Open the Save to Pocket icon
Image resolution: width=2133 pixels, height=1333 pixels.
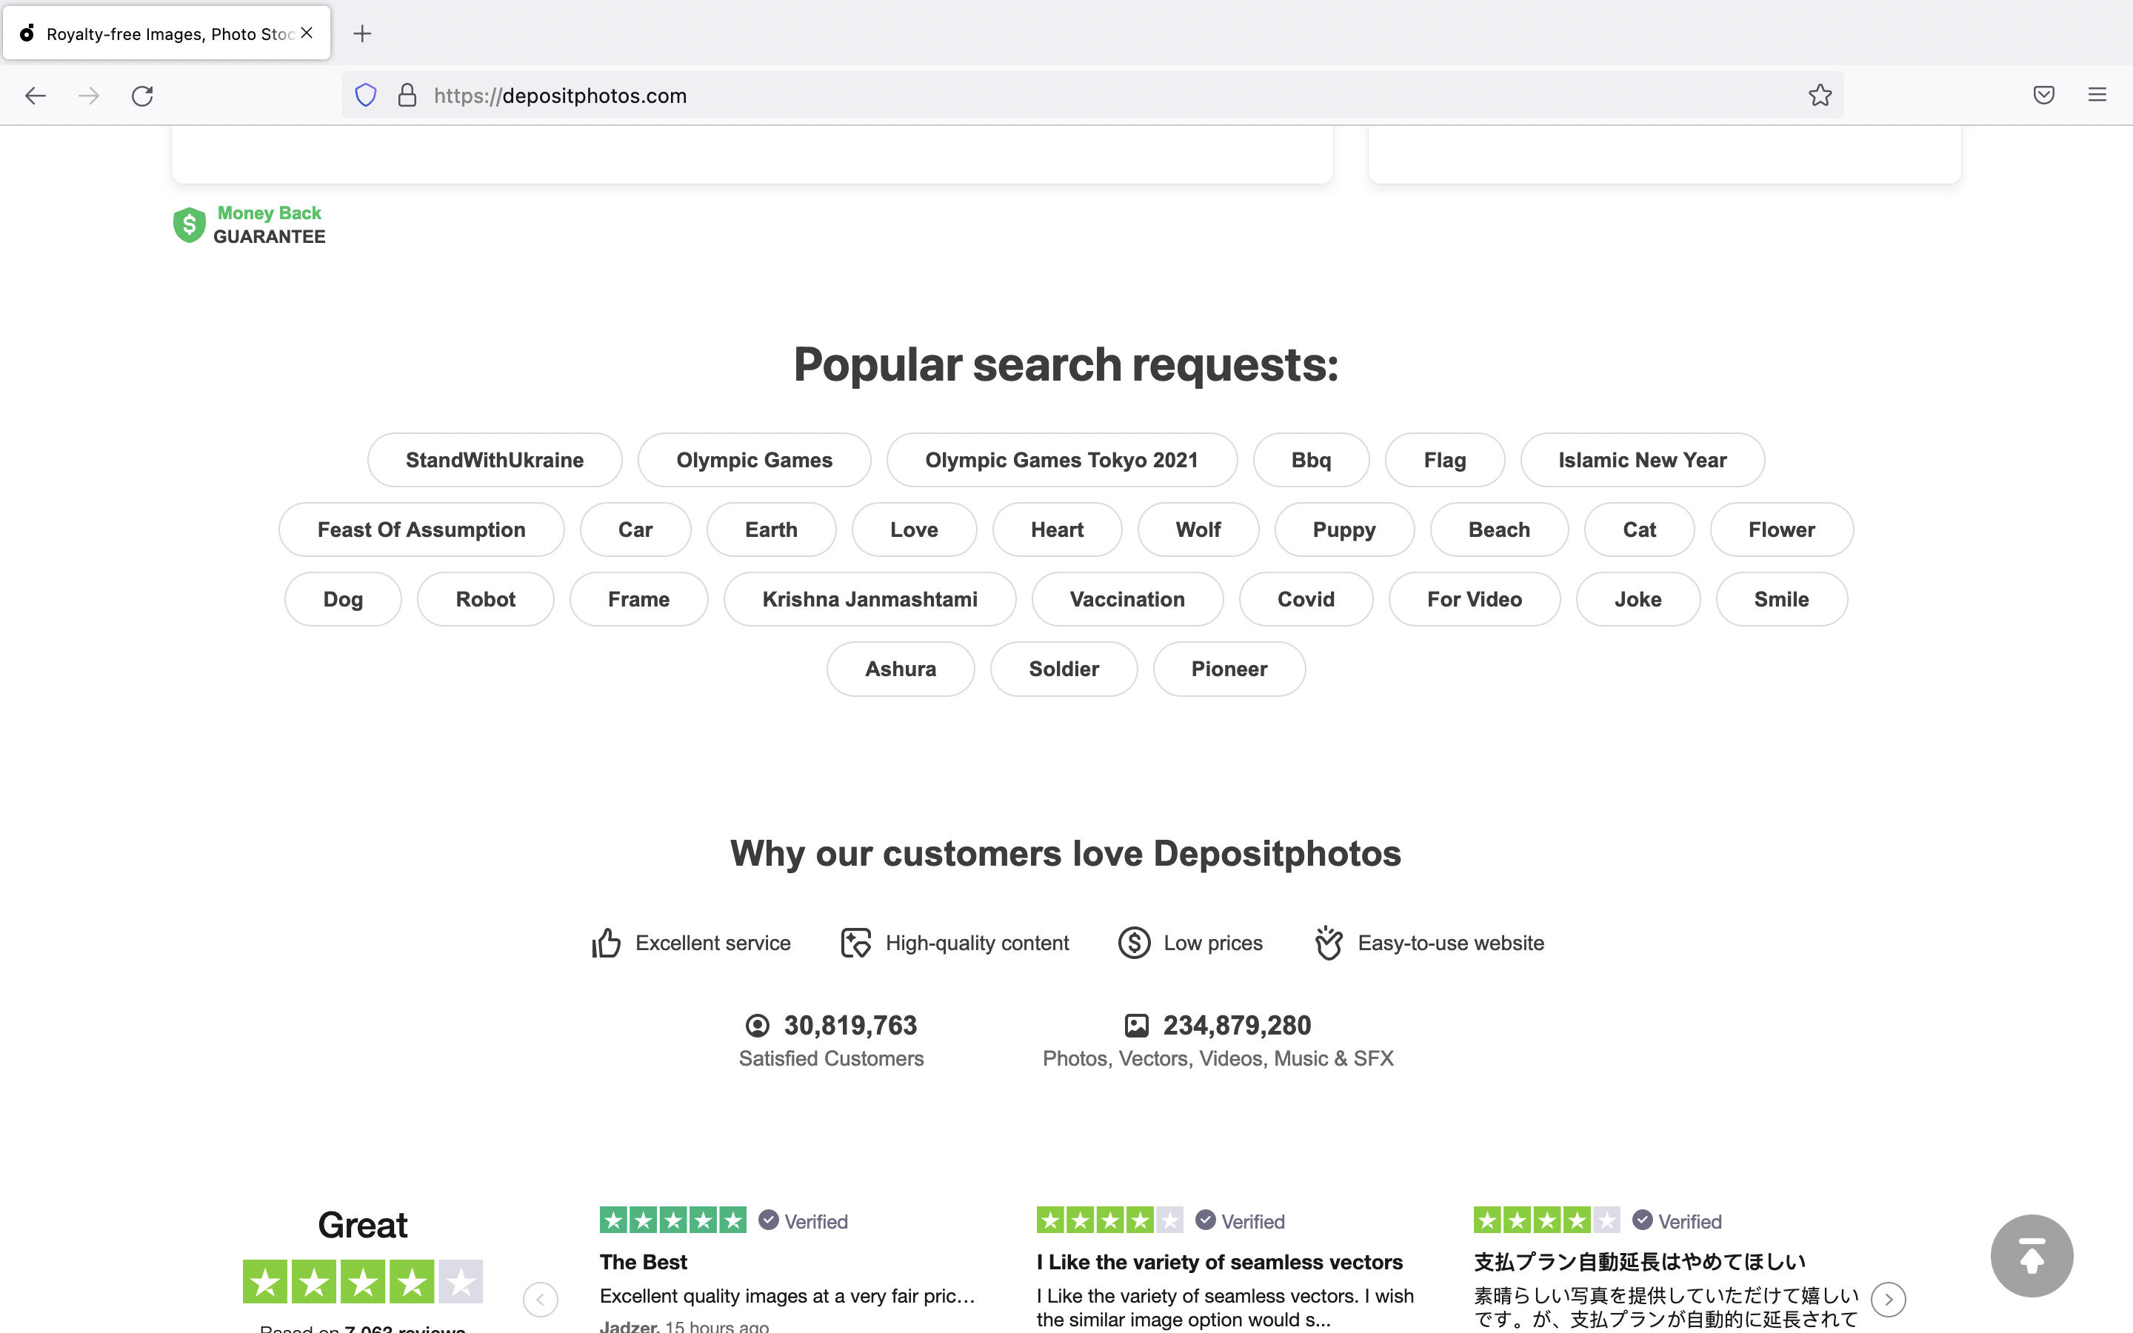(2044, 96)
